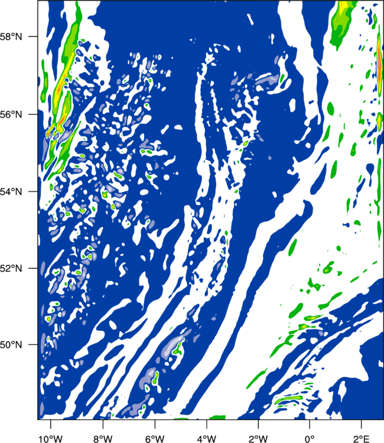Click the 4°W longitude label
Viewport: 384px width, 443px height.
pyautogui.click(x=207, y=439)
